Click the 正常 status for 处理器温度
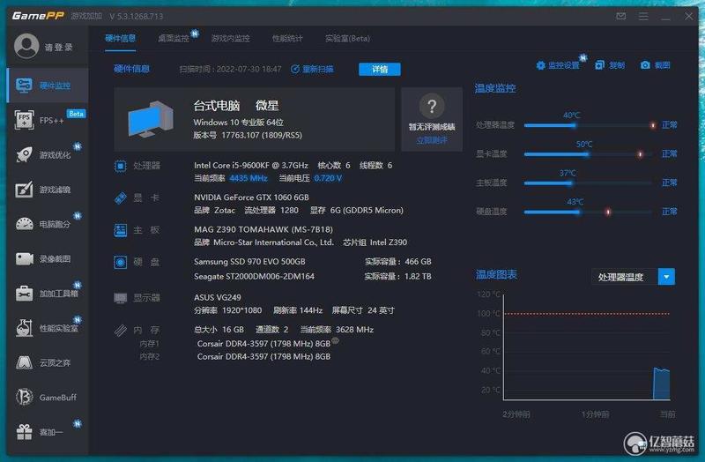Screen dimensions: 705x462 click(x=670, y=125)
